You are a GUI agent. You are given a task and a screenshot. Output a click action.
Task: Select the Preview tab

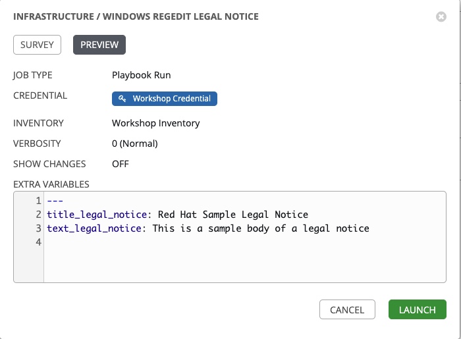(x=99, y=45)
